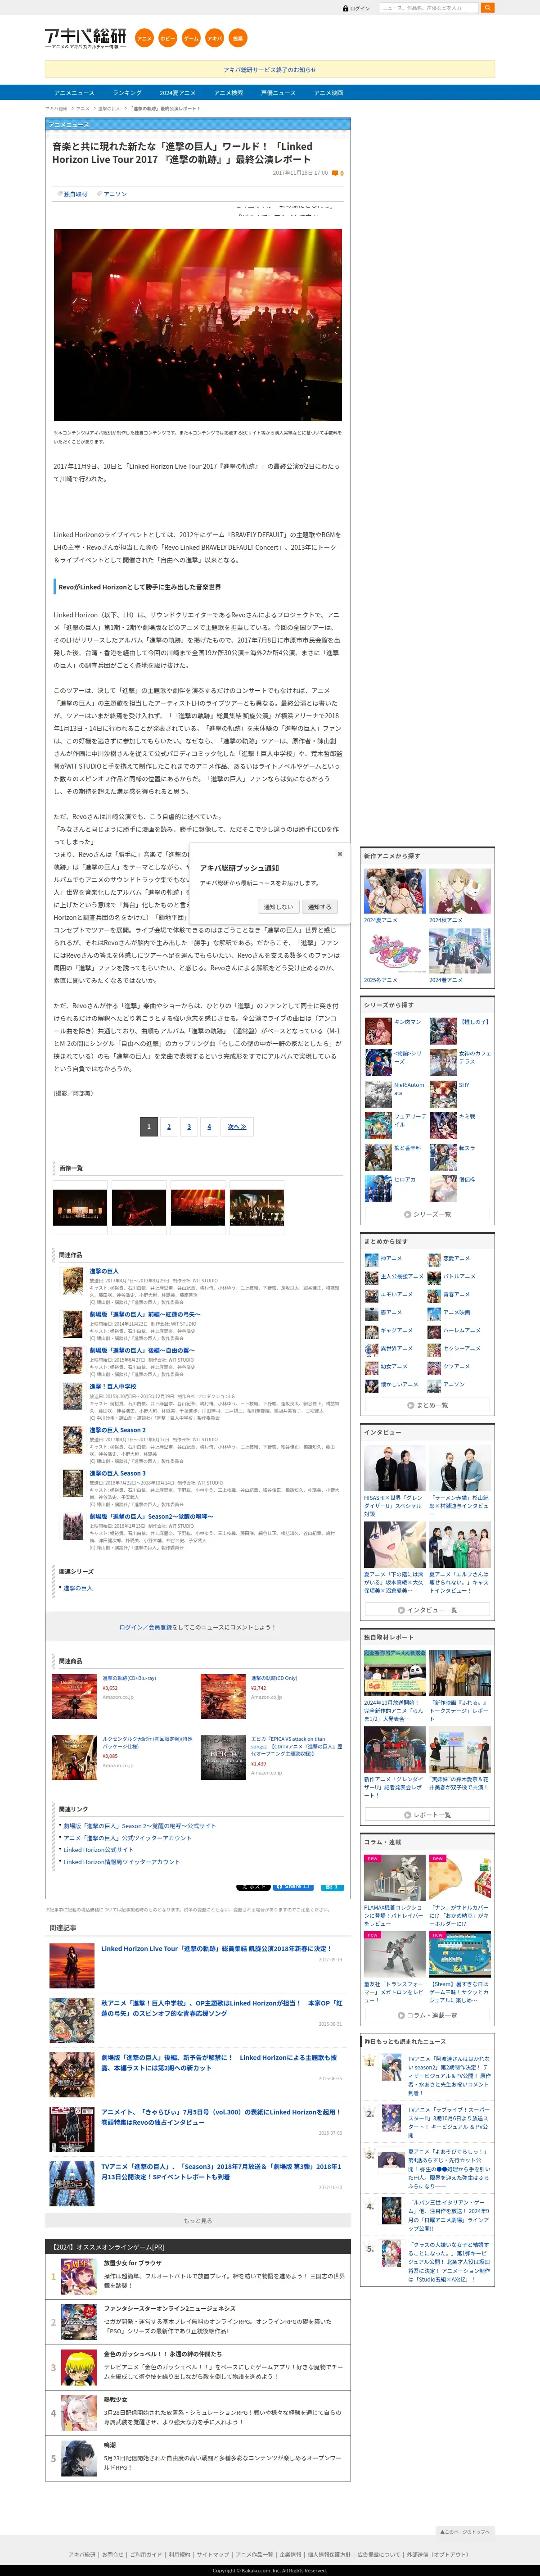Open the 神アニメ summary link

coord(391,1258)
